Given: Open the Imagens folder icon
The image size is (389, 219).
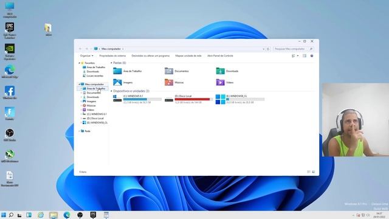Looking at the screenshot, I should click(117, 82).
